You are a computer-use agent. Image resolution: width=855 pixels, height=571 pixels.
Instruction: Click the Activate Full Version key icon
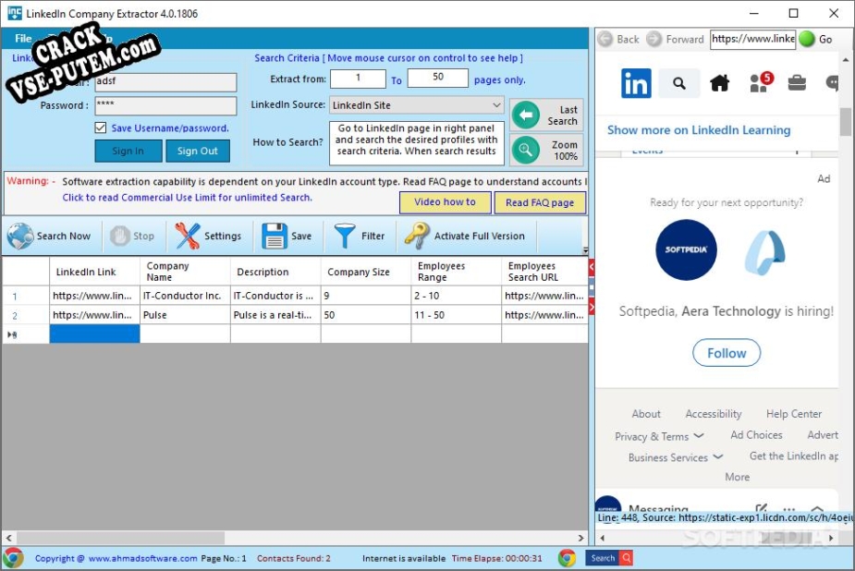tap(417, 236)
